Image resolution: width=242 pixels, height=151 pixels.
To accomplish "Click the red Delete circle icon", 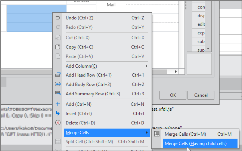I will coord(58,123).
